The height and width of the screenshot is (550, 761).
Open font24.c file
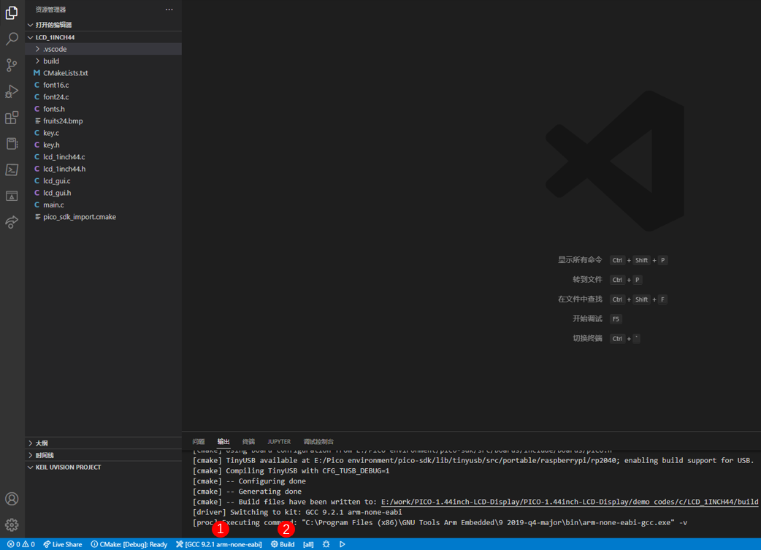[x=104, y=97]
